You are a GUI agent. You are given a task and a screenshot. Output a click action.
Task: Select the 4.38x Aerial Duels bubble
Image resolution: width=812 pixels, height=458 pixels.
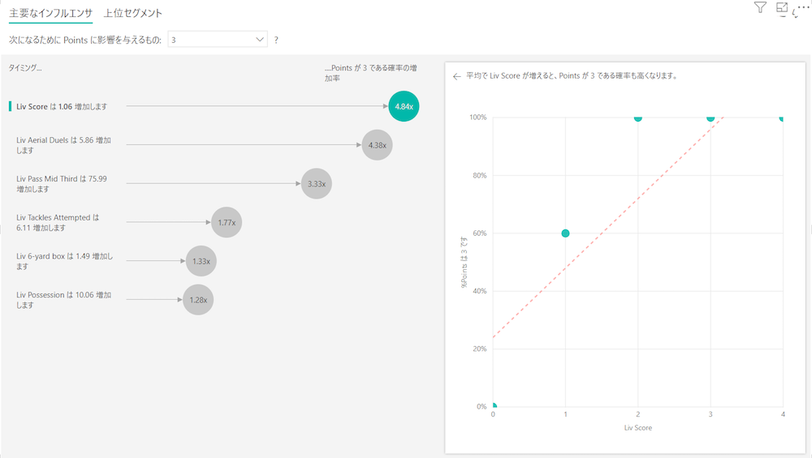click(377, 145)
